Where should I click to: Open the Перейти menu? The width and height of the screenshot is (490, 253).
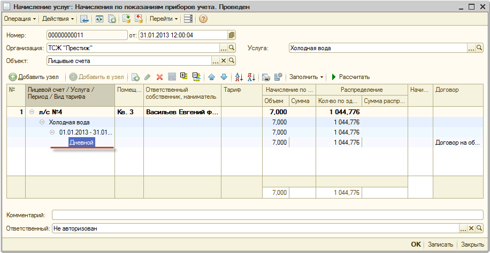[x=164, y=19]
